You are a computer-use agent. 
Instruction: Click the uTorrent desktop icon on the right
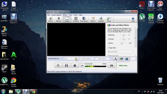coord(142,18)
